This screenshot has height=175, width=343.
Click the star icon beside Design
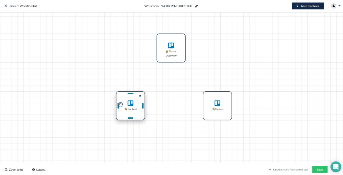pos(214,109)
